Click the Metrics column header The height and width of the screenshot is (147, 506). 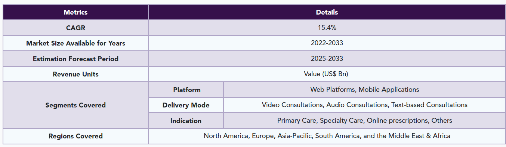[75, 12]
